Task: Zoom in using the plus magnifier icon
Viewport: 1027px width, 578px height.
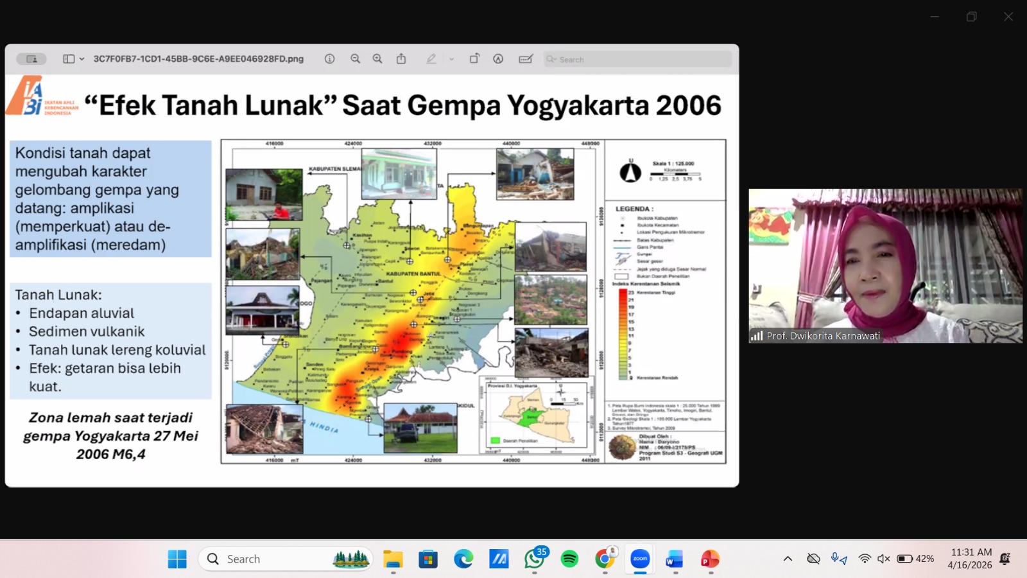Action: coord(377,59)
